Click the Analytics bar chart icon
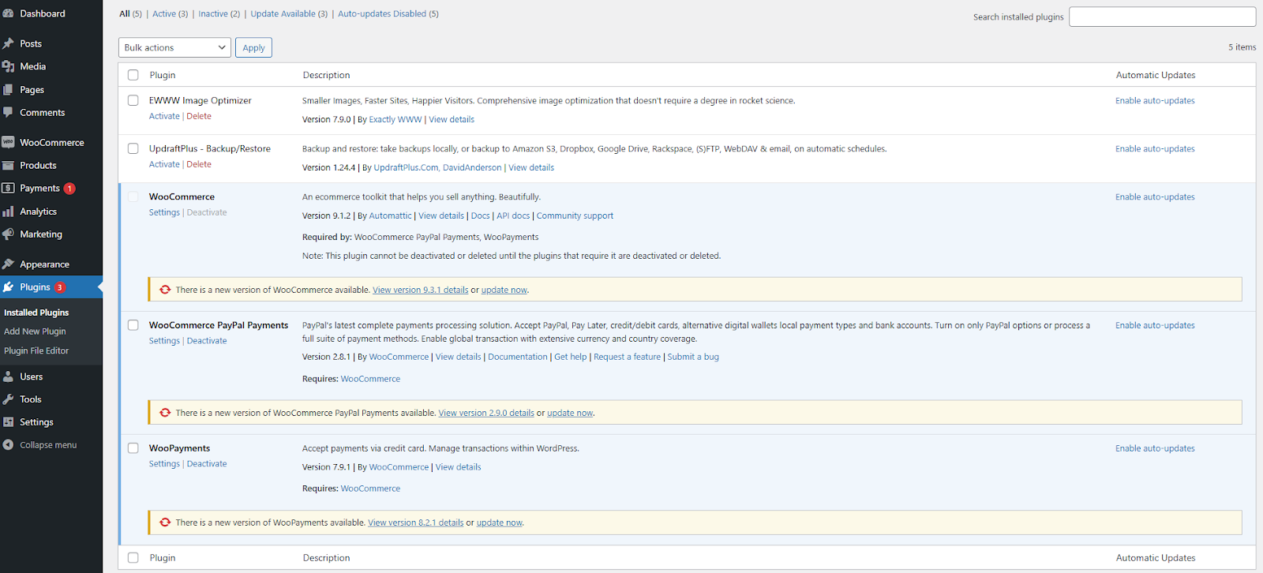The width and height of the screenshot is (1263, 573). coord(8,212)
